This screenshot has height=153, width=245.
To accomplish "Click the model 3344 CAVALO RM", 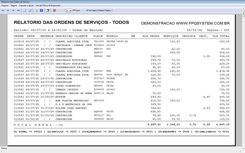I will click(x=117, y=75).
